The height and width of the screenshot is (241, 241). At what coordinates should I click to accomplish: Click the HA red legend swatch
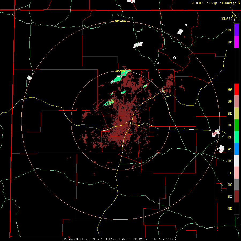pos(236,89)
